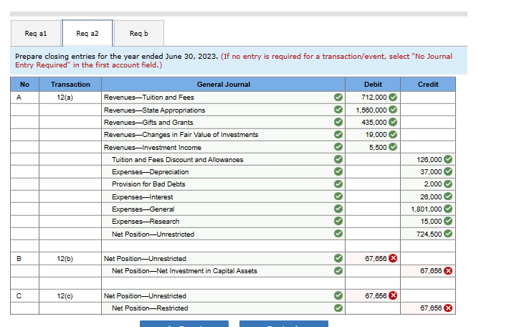Click transaction label 12(b)
This screenshot has height=327, width=509.
(x=65, y=258)
